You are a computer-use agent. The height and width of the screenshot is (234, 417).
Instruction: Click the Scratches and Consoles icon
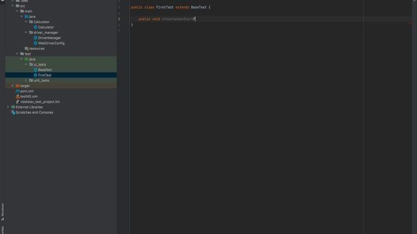[x=13, y=112]
